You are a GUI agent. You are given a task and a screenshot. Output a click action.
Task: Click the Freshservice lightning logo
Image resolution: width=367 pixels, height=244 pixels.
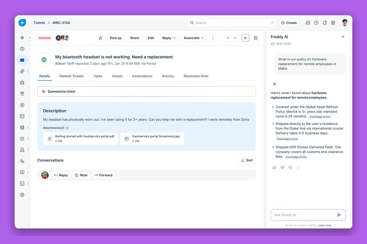[x=22, y=23]
